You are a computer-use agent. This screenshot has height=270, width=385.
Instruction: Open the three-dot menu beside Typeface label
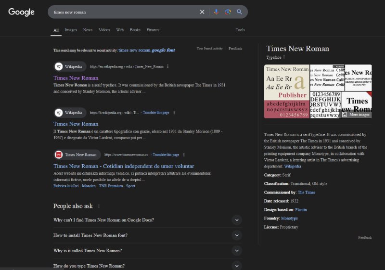pos(284,57)
